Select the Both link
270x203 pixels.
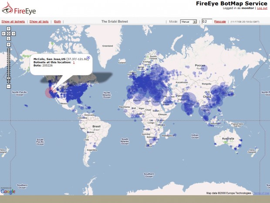pos(57,21)
